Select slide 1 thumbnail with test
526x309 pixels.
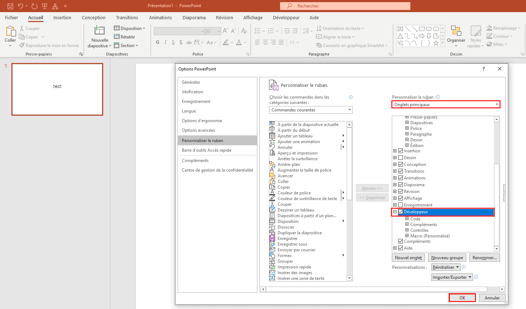pos(57,89)
